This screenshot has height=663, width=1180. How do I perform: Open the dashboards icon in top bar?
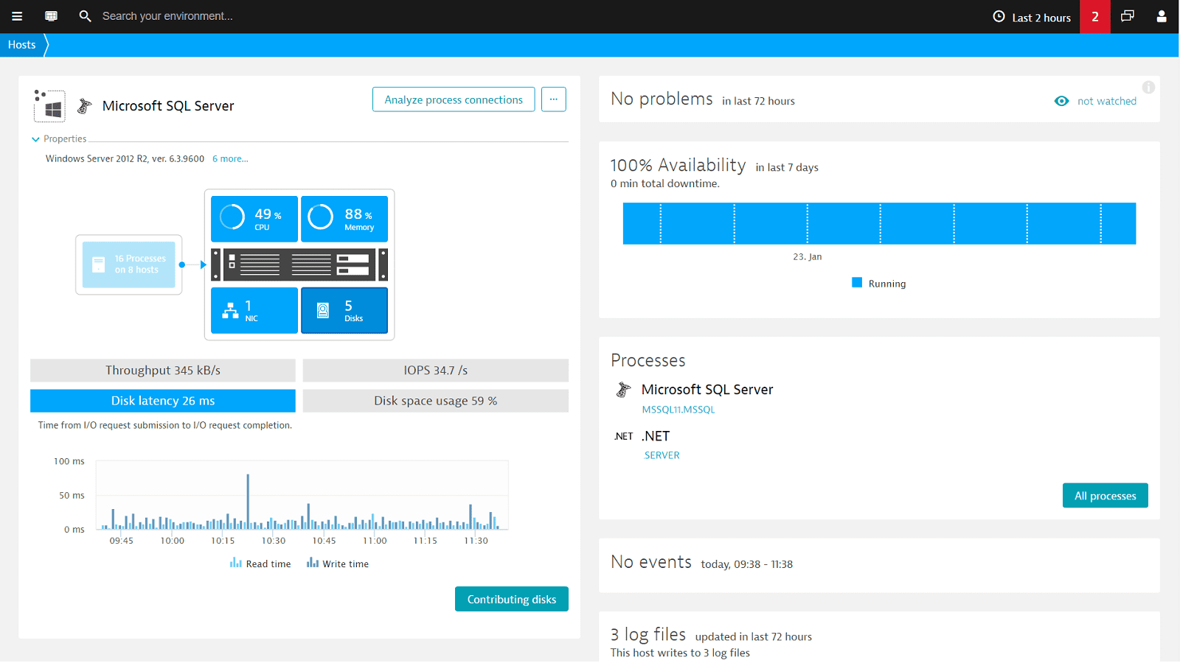coord(51,16)
